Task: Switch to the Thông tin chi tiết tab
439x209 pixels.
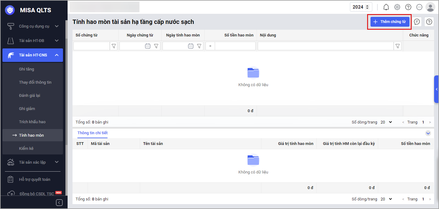Action: (x=92, y=133)
